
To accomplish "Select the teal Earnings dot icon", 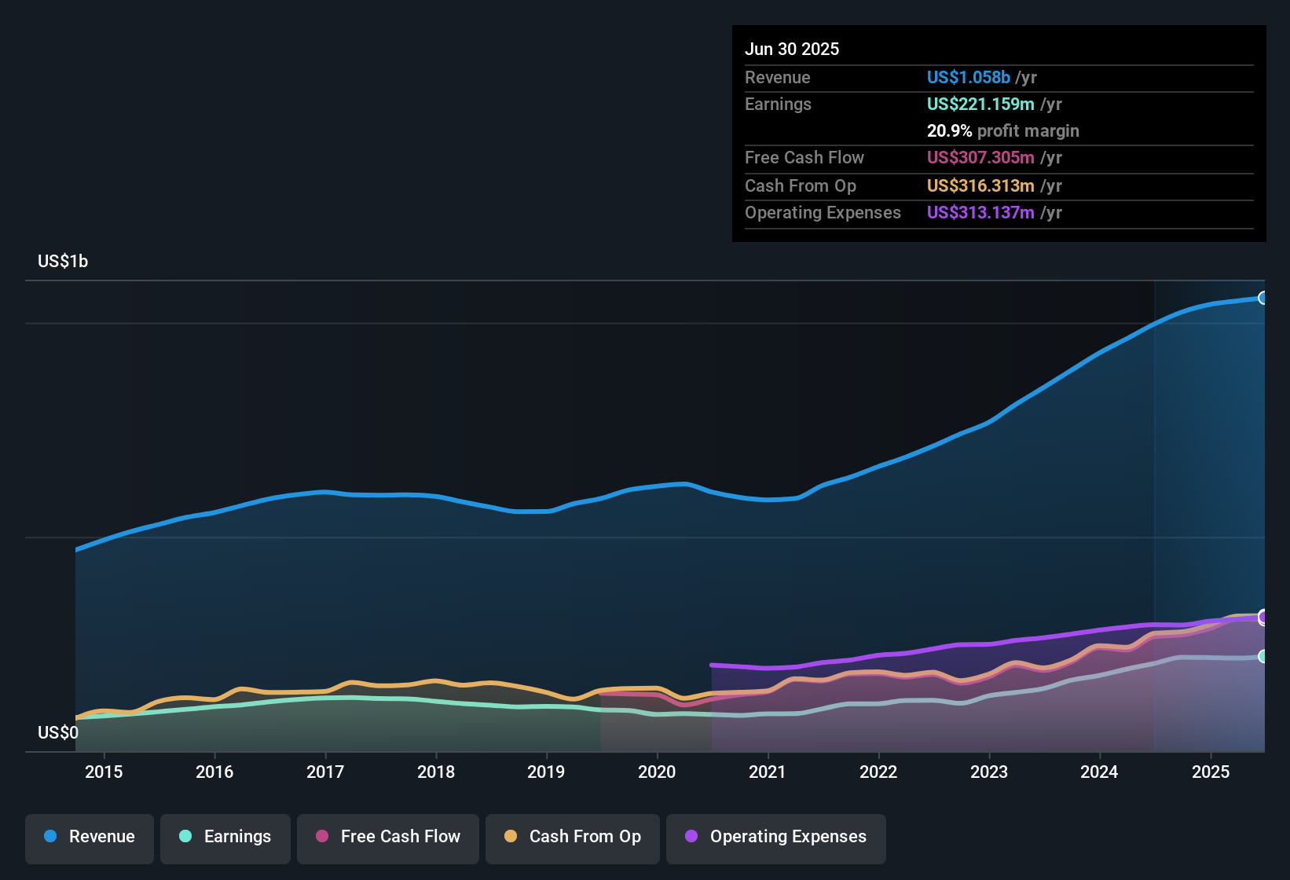I will tap(185, 837).
